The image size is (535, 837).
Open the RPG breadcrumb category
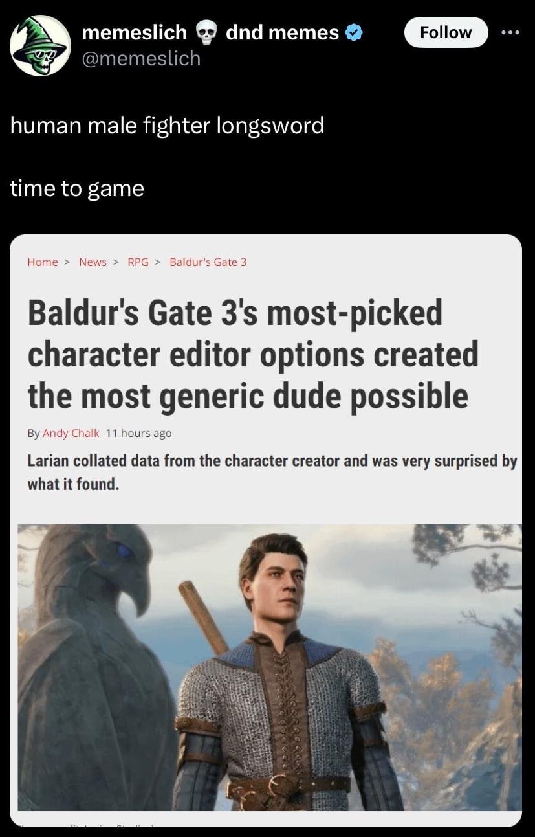[x=138, y=262]
